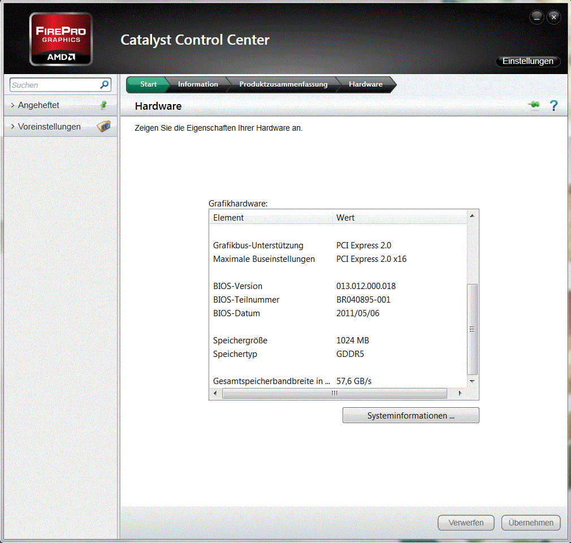This screenshot has width=571, height=543.
Task: Select the Maximale Buseinstellungen row
Action: click(338, 259)
